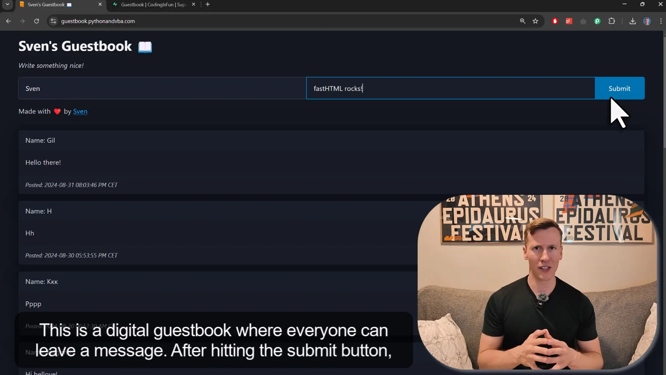Open the Chrome three-dot menu
666x375 pixels.
pos(661,21)
